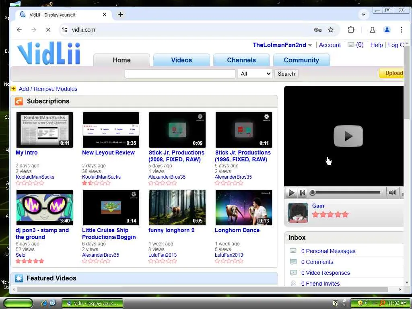Open the site information icon in address bar
This screenshot has width=412, height=309.
click(65, 30)
